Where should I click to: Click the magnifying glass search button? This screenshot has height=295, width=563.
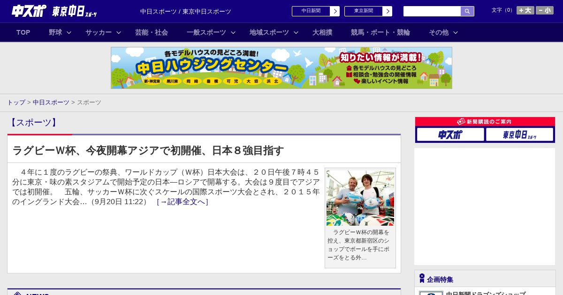[467, 11]
